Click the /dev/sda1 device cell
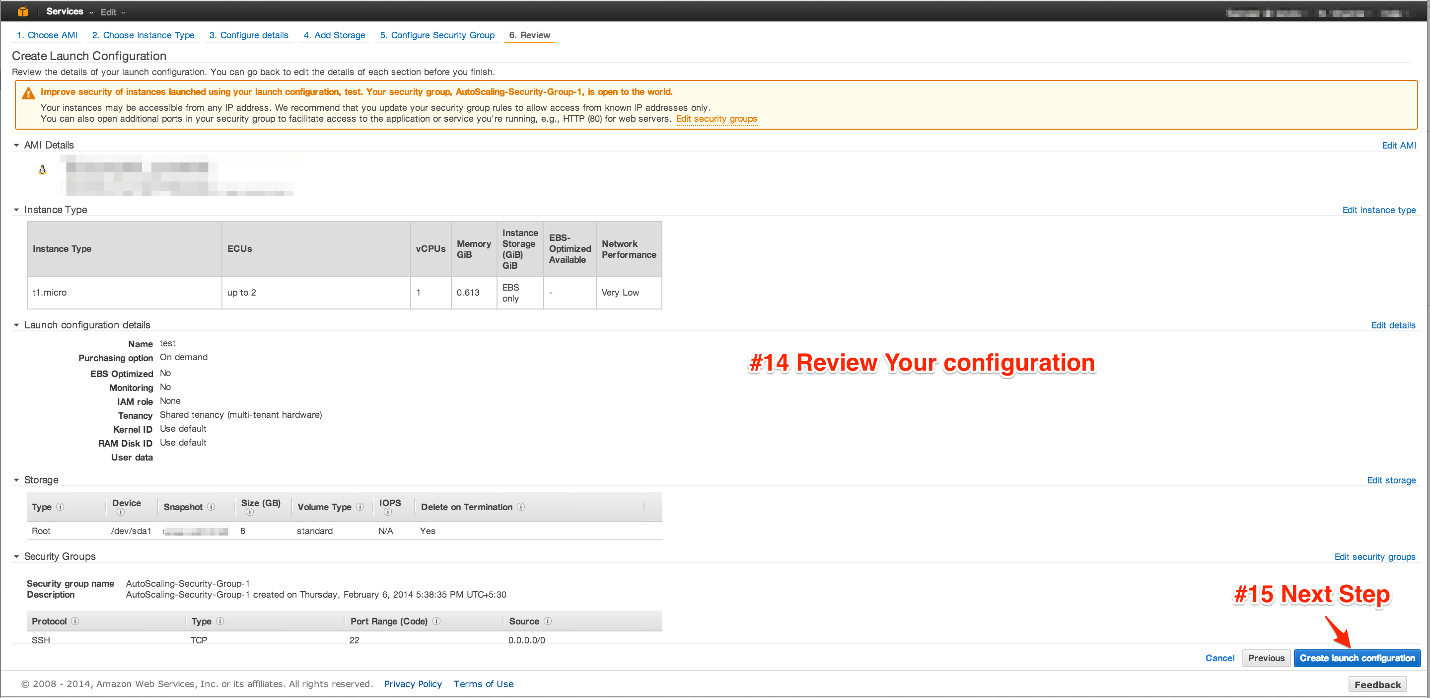 (131, 531)
